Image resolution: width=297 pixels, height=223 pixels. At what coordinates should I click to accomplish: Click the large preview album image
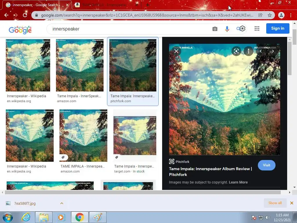tap(224, 100)
